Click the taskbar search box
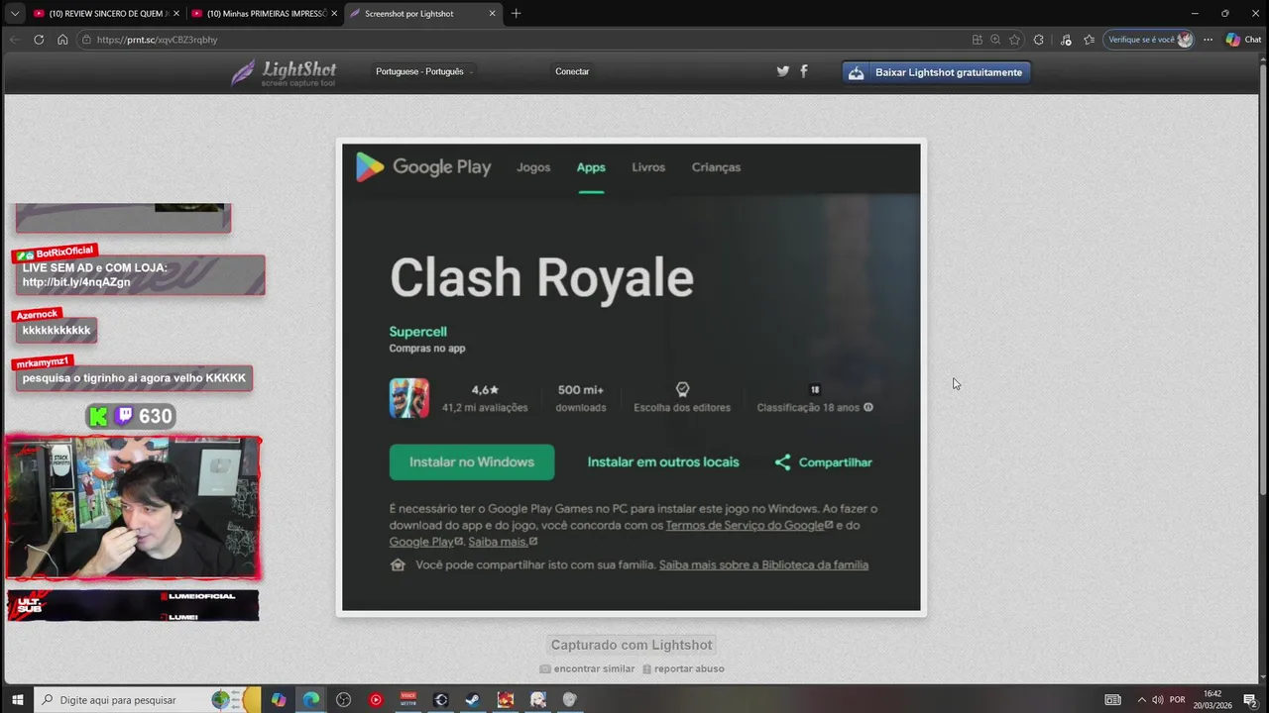Viewport: 1269px width, 713px height. click(x=147, y=699)
